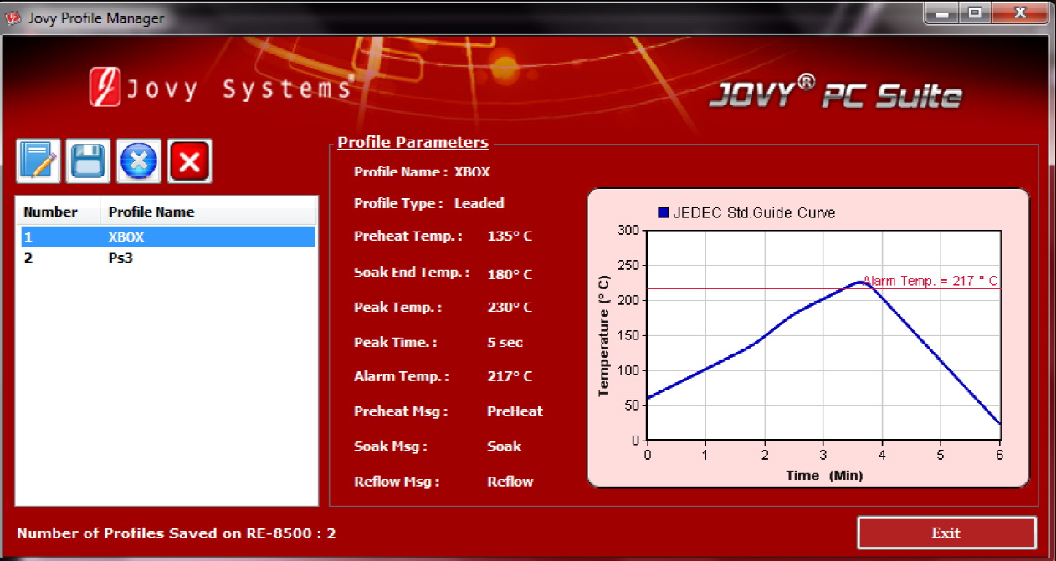1056x561 pixels.
Task: Click the blue JEDEC legend swatch
Action: pos(664,212)
